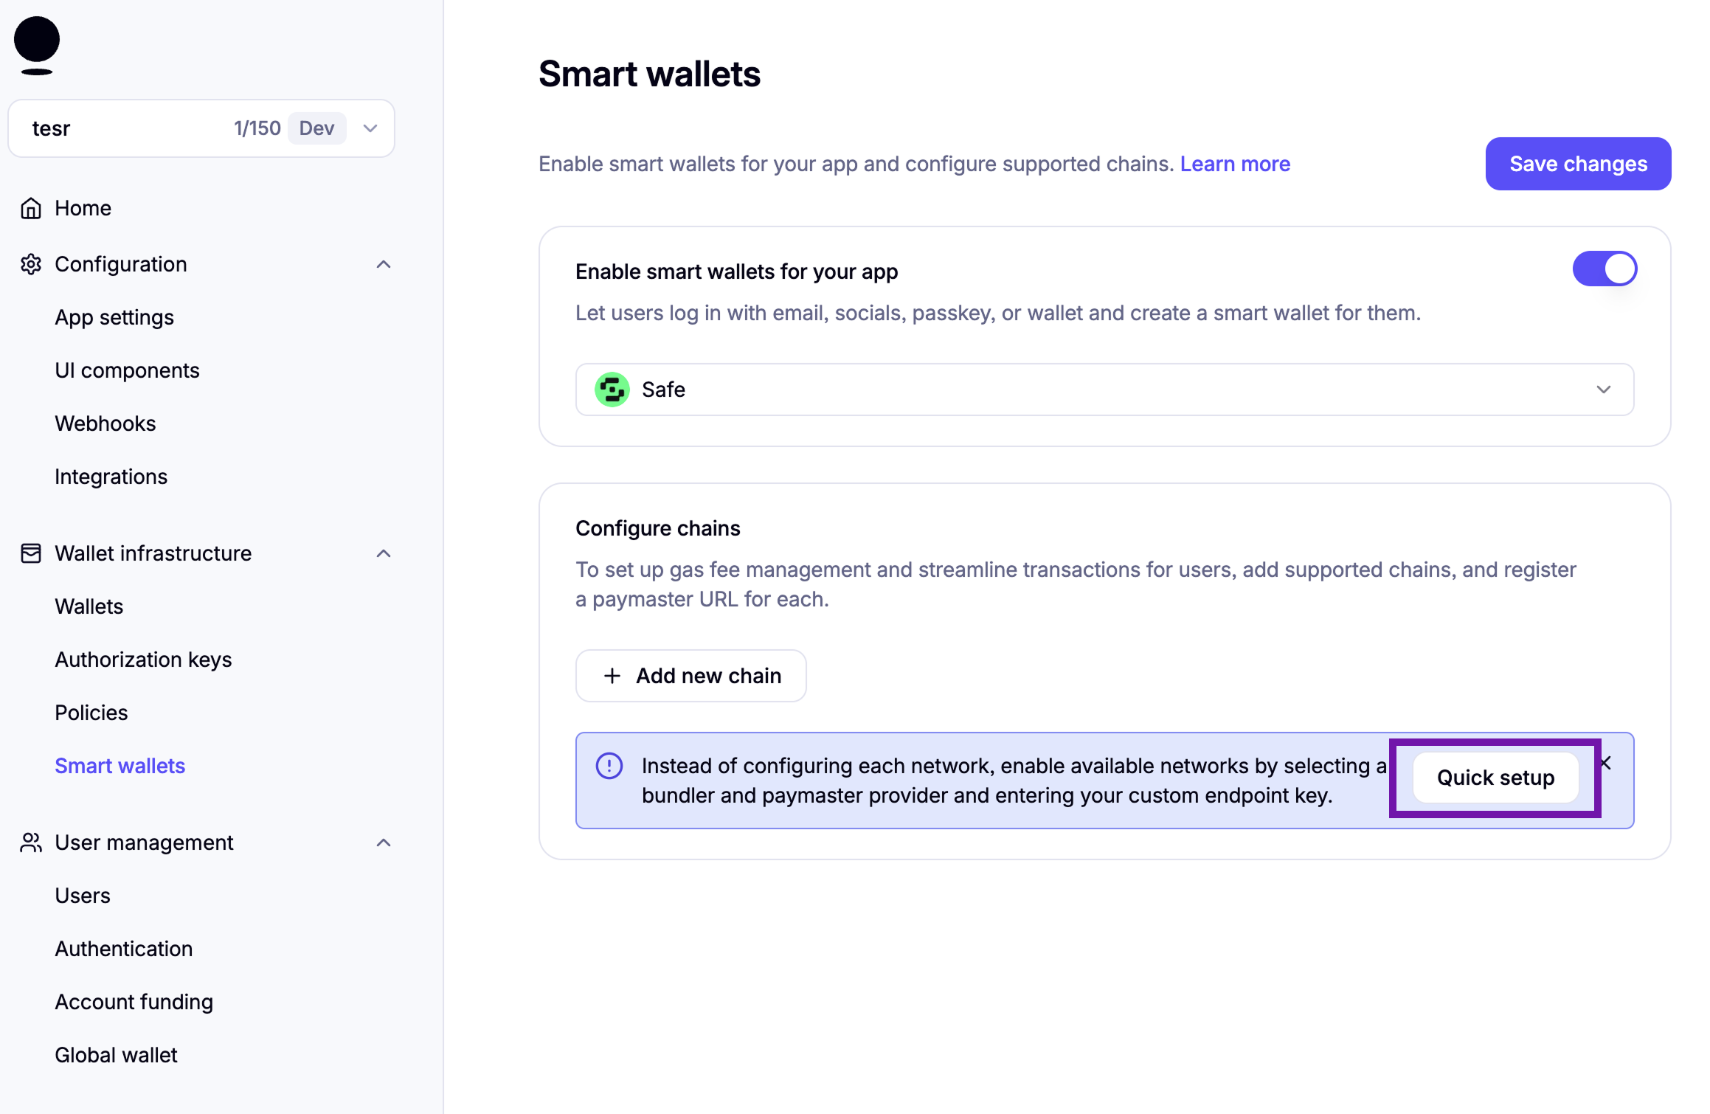Screen dimensions: 1710x1114
Task: Dismiss the quick setup banner
Action: (x=1606, y=763)
